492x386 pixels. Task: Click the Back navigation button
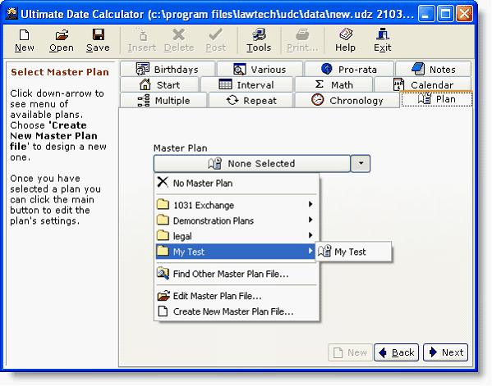396,352
